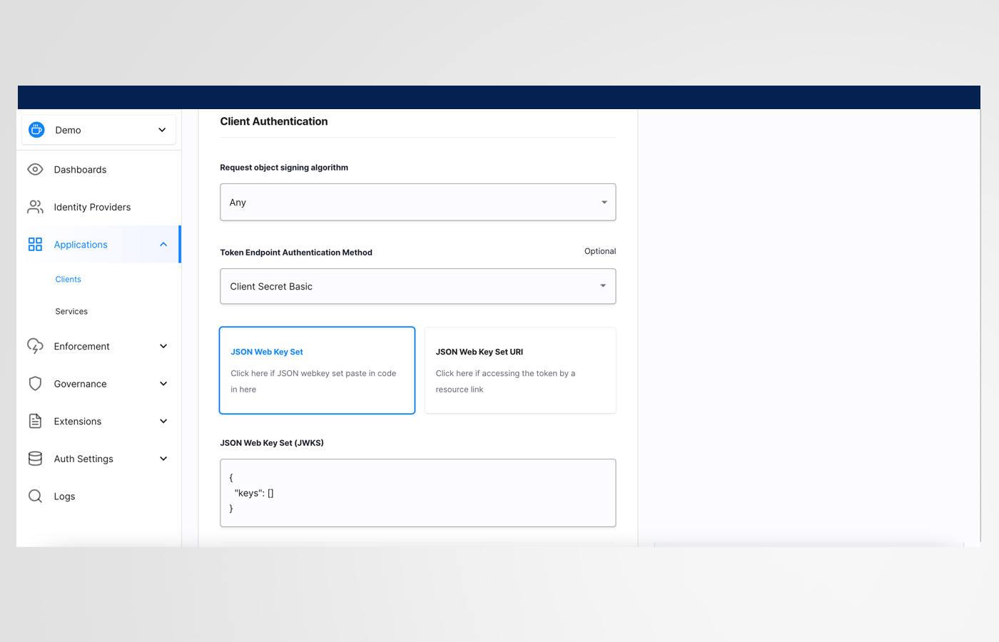Viewport: 999px width, 642px height.
Task: Switch to JSON Web Key Set URI option
Action: tap(520, 370)
